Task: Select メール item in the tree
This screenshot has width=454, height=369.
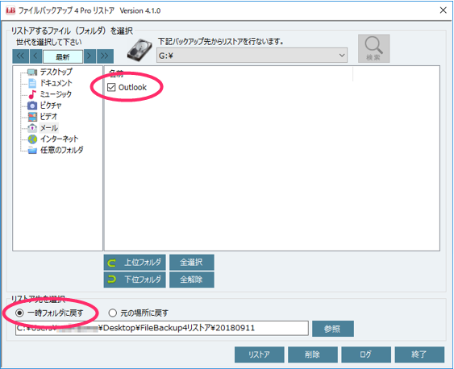Action: click(x=48, y=128)
